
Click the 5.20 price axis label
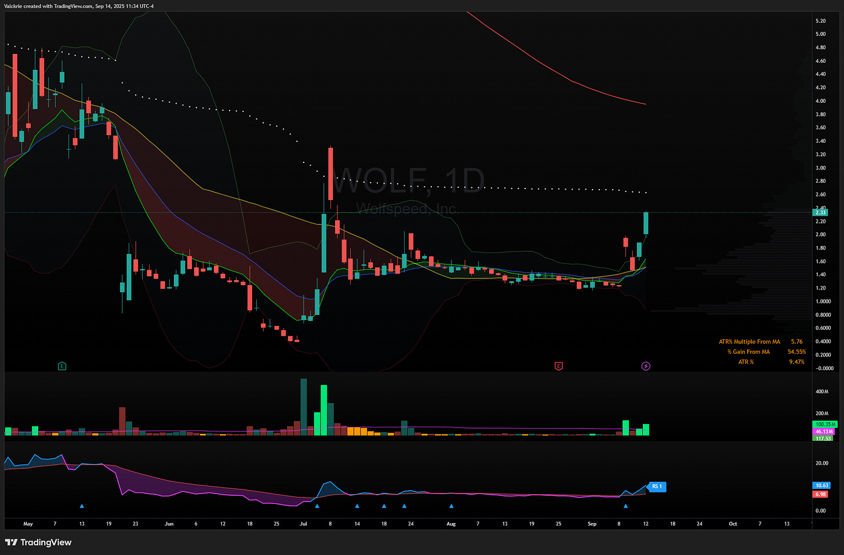[x=821, y=21]
